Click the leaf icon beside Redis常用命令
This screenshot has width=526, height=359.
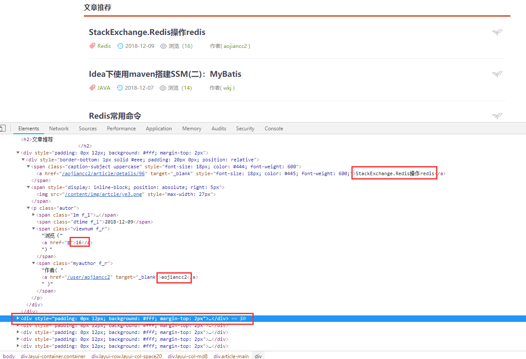click(497, 116)
